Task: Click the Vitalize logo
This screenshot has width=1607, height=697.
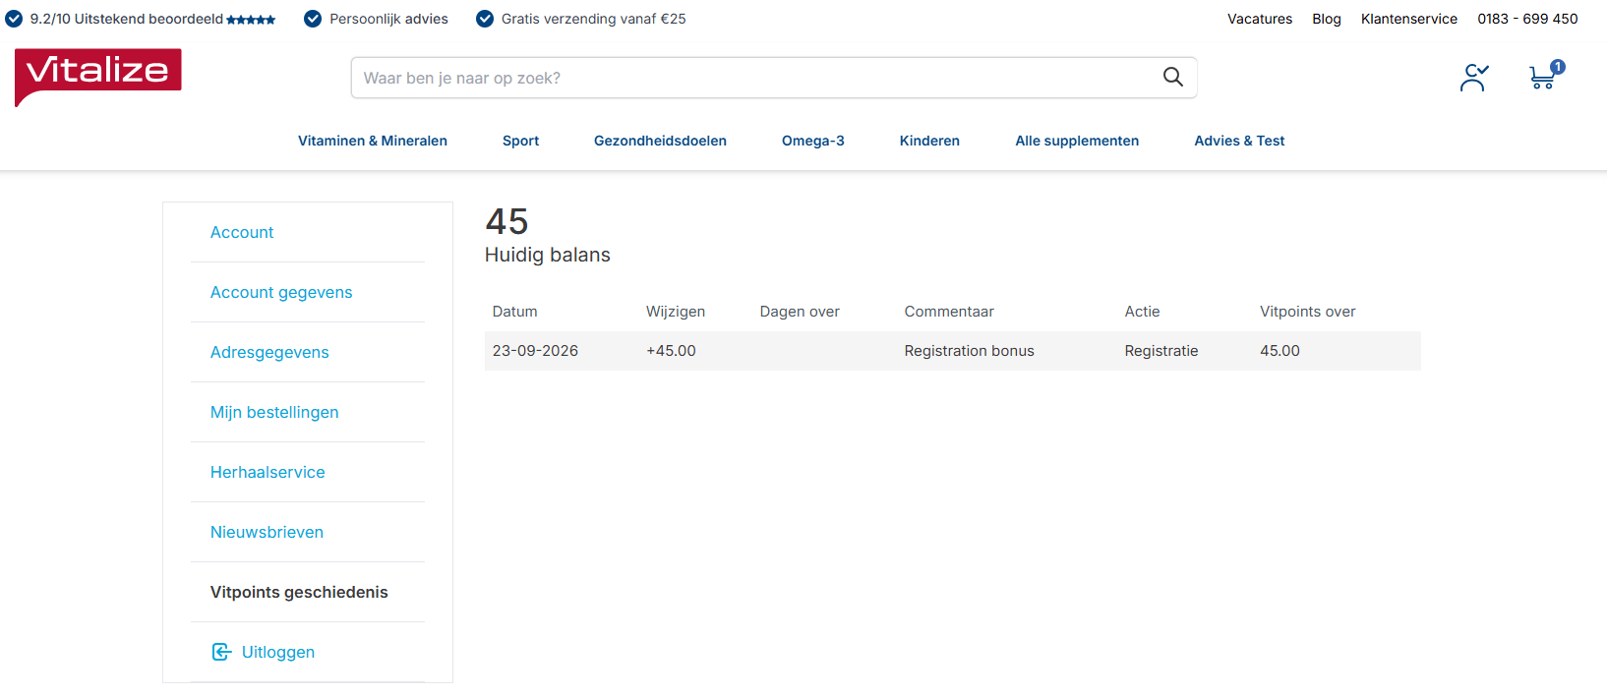Action: click(98, 77)
